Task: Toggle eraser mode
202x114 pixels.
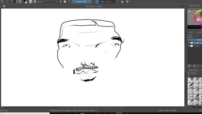Action: pyautogui.click(x=61, y=2)
